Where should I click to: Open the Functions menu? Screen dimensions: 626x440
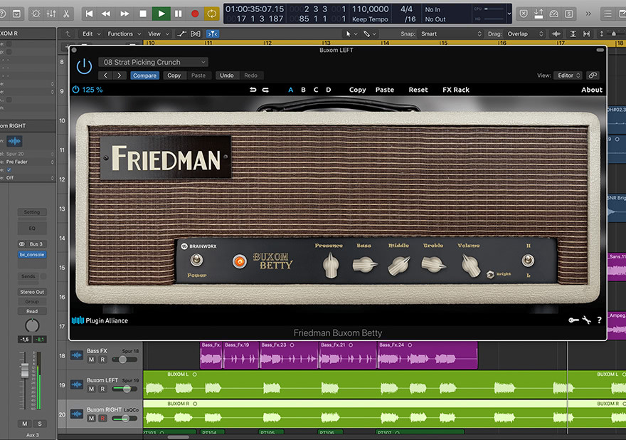(124, 33)
